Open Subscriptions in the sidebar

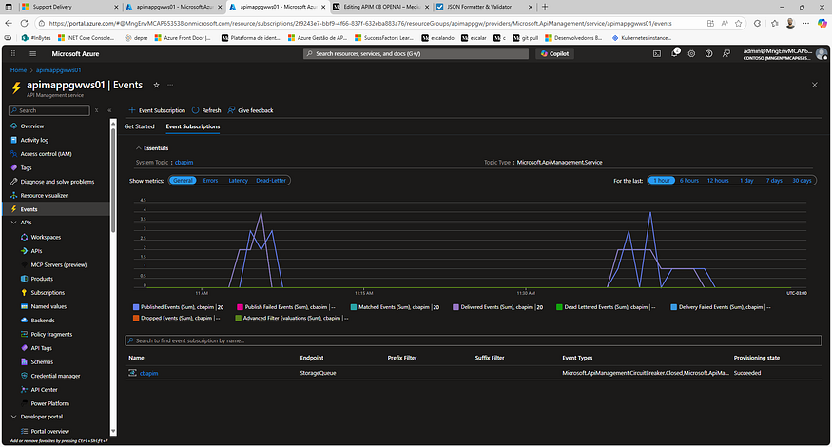(x=48, y=293)
